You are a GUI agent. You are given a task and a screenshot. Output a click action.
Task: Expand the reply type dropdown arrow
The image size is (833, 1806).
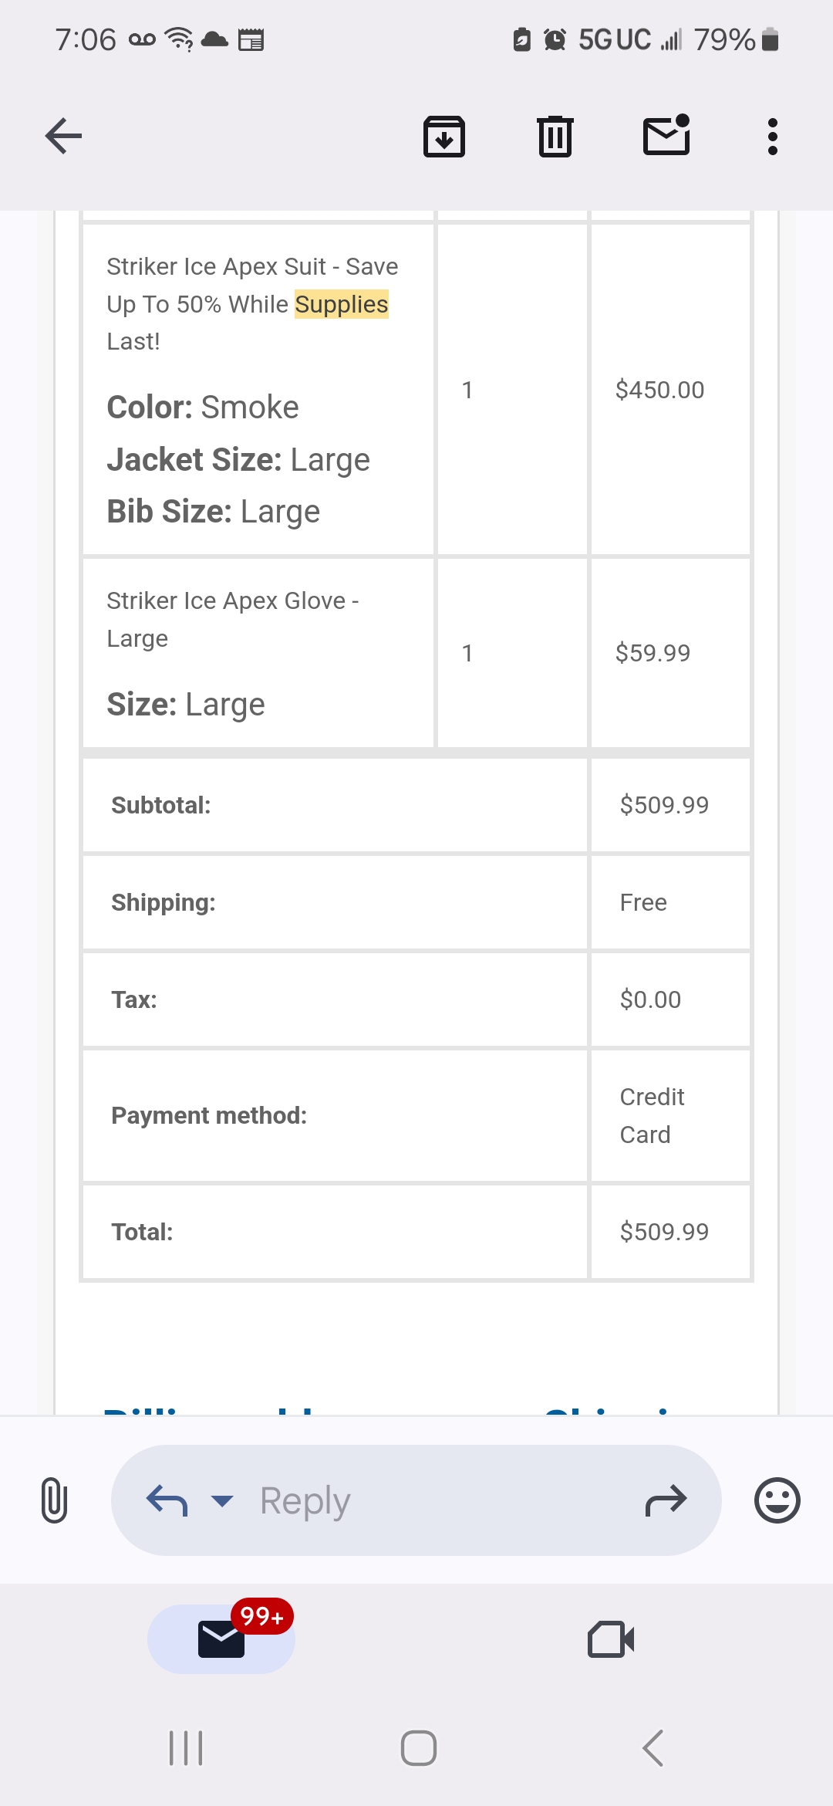222,1500
